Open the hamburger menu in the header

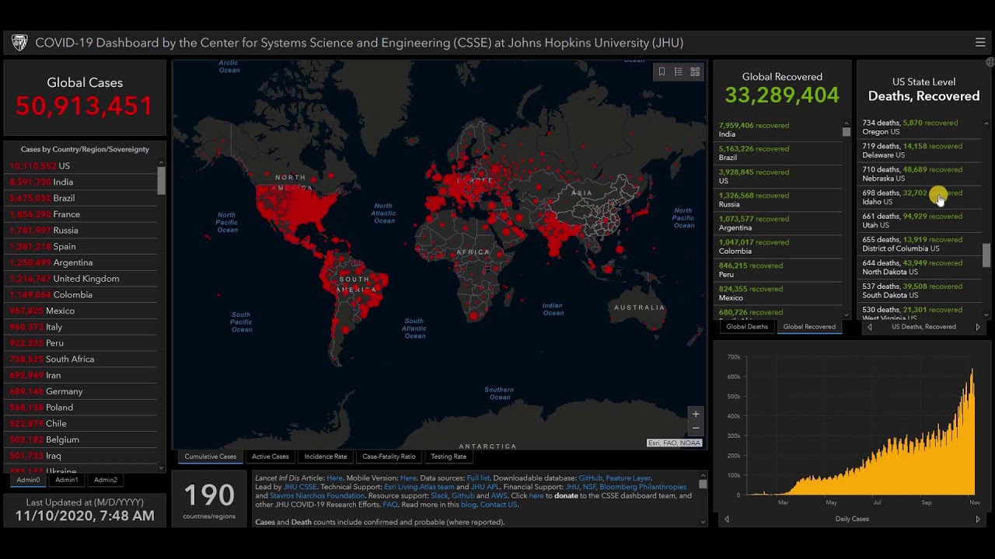click(979, 43)
